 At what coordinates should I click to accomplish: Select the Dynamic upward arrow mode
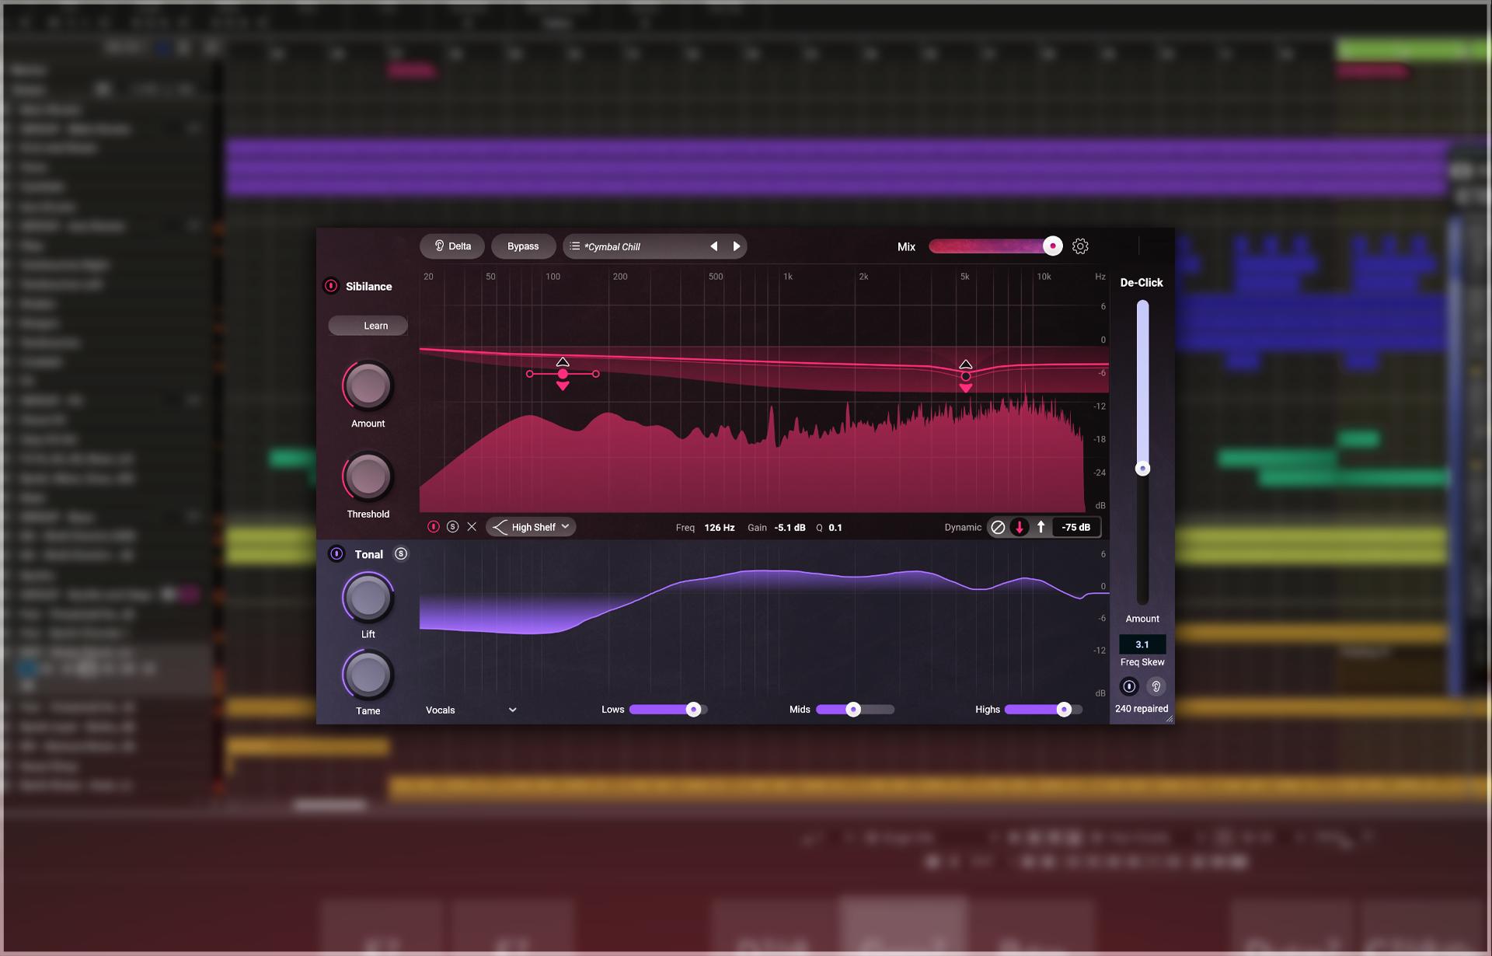point(1041,527)
